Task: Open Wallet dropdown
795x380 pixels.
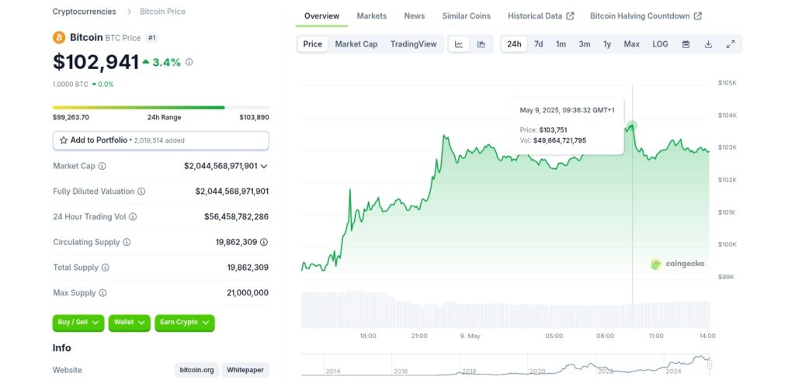Action: click(x=130, y=323)
